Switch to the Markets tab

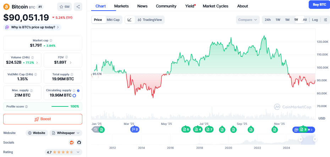tap(121, 6)
